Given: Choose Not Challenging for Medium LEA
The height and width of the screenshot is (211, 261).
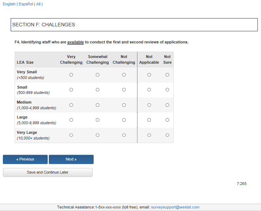Looking at the screenshot, I should [124, 105].
